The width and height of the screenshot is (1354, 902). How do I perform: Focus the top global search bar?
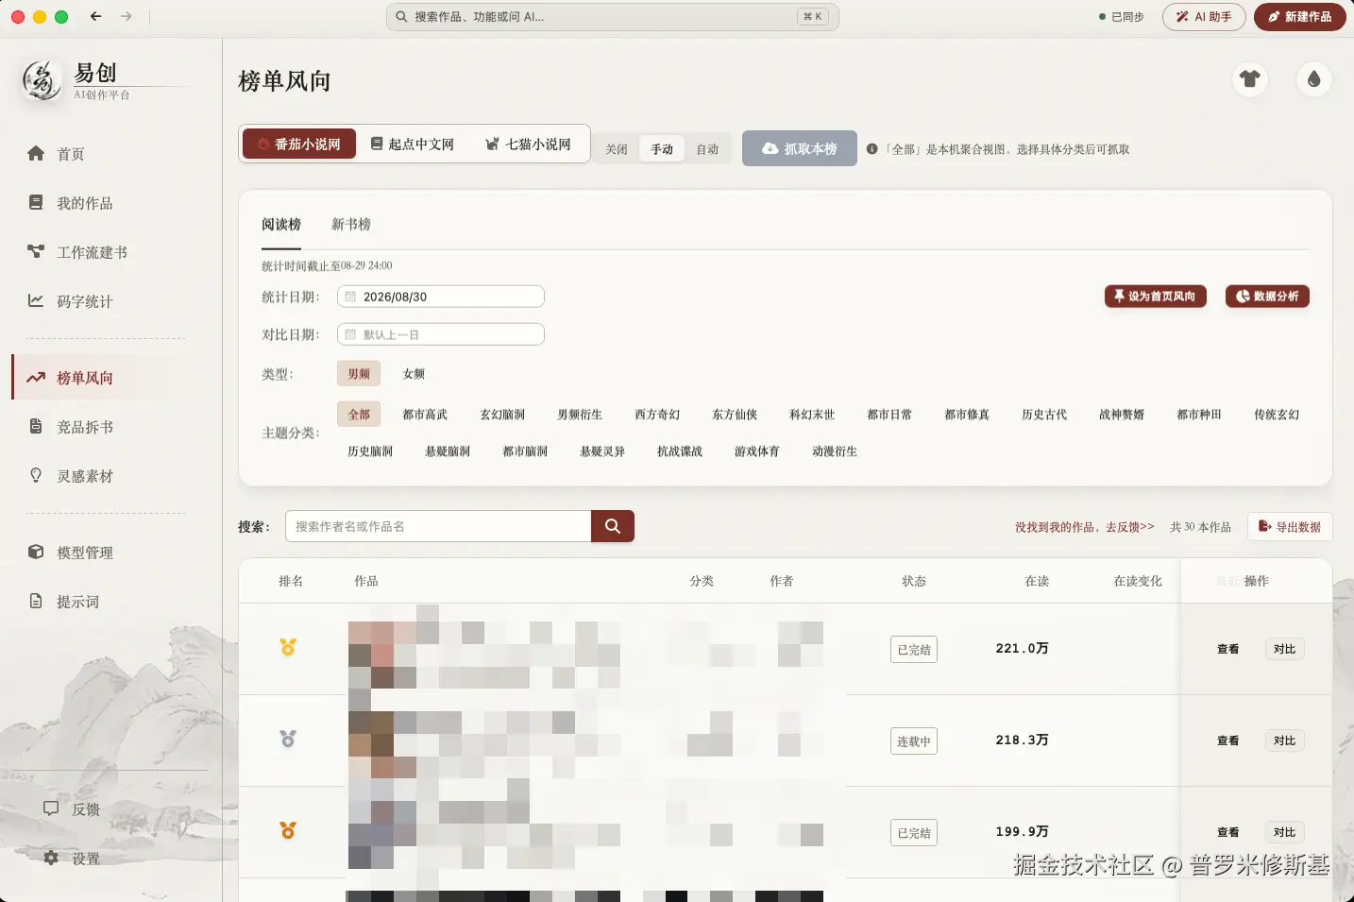click(613, 16)
